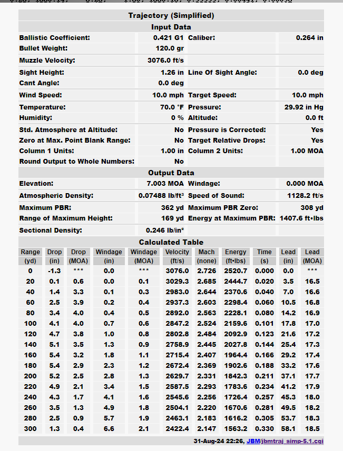This screenshot has height=451, width=343.
Task: Select 'Pressure is Corrected:' label
Action: coord(227,130)
